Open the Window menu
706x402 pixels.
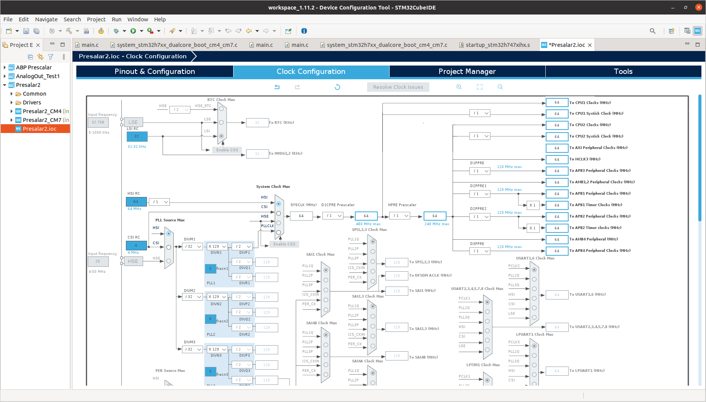137,19
